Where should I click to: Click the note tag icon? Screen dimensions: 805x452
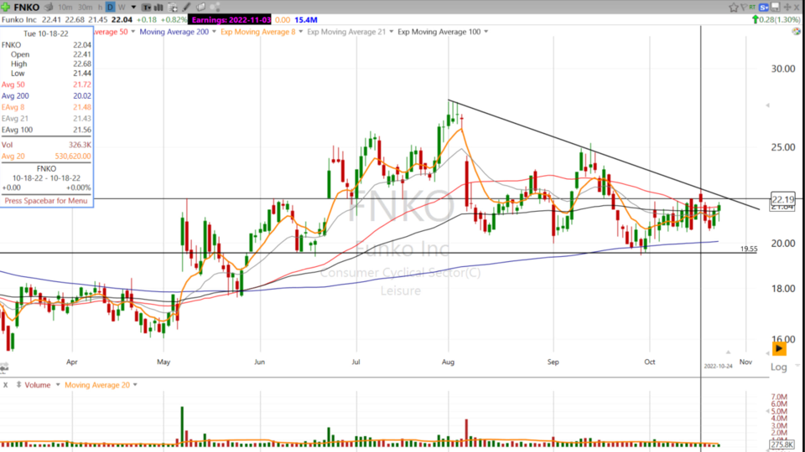(x=200, y=8)
